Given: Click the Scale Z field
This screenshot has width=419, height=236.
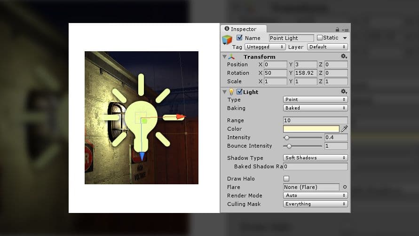Looking at the screenshot, I should 336,81.
